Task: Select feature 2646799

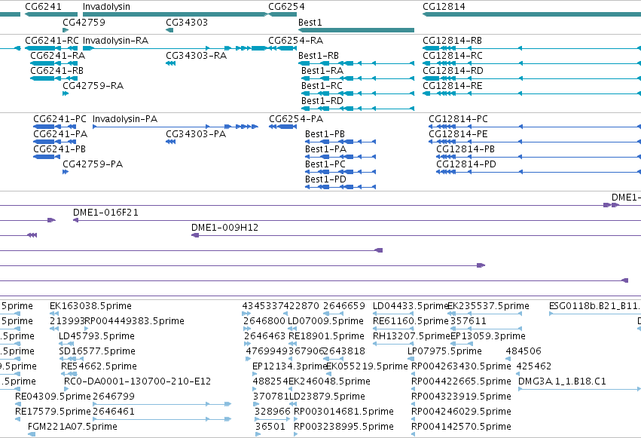Action: (x=162, y=404)
